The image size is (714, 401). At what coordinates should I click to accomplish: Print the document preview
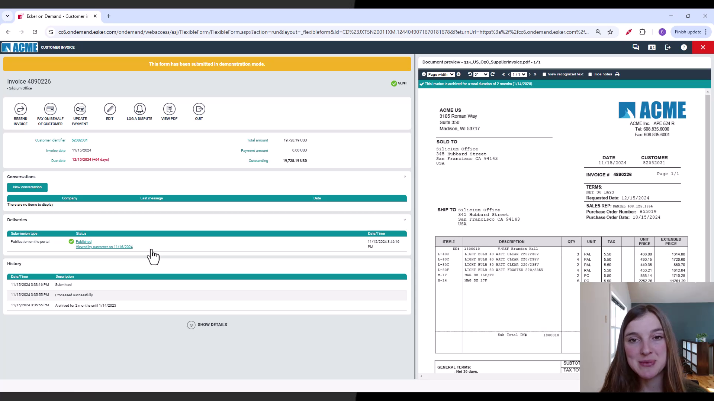coord(617,74)
